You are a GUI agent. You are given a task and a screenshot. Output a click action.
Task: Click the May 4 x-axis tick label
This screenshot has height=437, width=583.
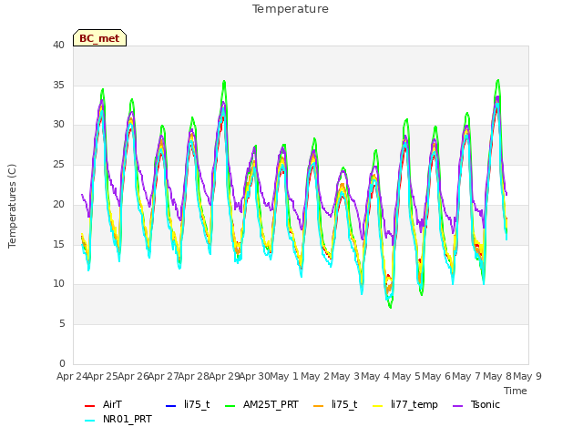click(375, 376)
